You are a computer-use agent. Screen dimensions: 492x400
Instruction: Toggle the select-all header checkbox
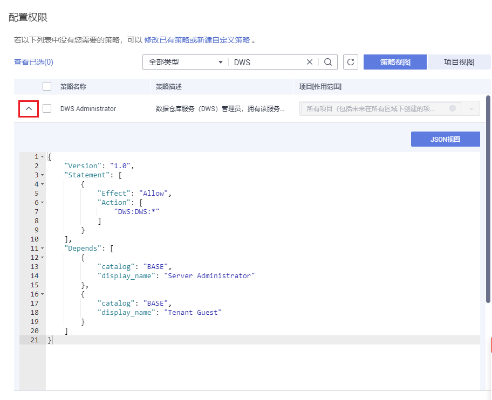47,86
